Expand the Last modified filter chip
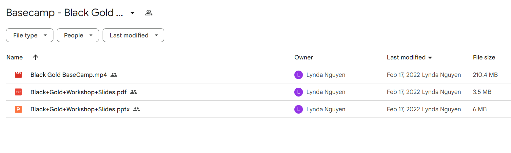This screenshot has width=511, height=153. pos(133,35)
